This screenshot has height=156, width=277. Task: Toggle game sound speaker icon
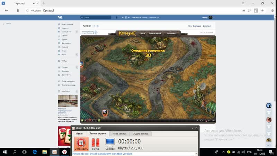point(209,121)
